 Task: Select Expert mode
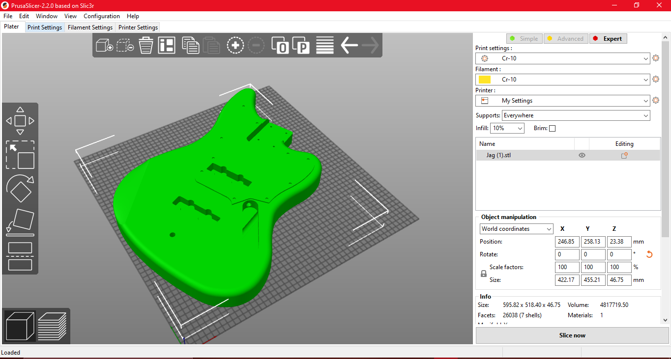pos(608,39)
